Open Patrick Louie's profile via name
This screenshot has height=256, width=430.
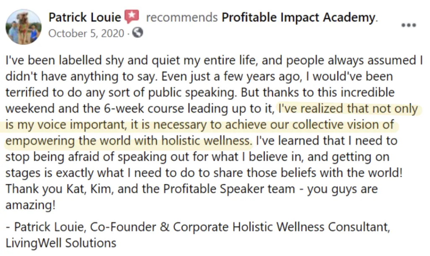[x=85, y=17]
